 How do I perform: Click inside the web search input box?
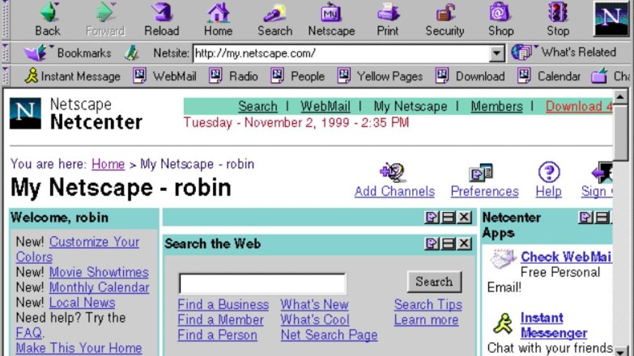tap(262, 283)
